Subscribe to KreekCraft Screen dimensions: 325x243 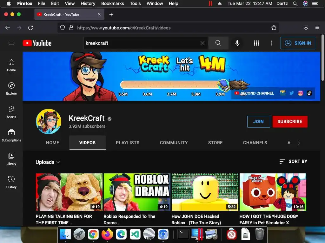[290, 121]
